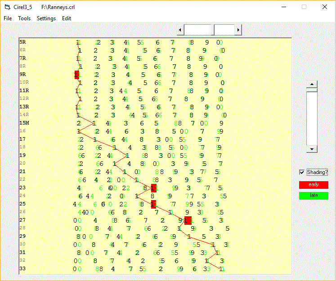Click red-shaded bell 1 in row 27

click(x=188, y=220)
